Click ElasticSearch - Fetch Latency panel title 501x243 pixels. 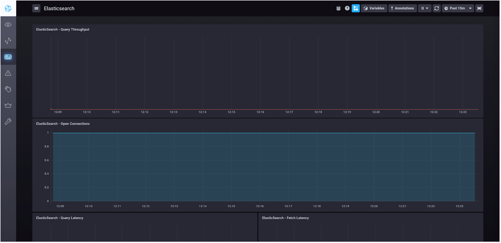click(285, 218)
